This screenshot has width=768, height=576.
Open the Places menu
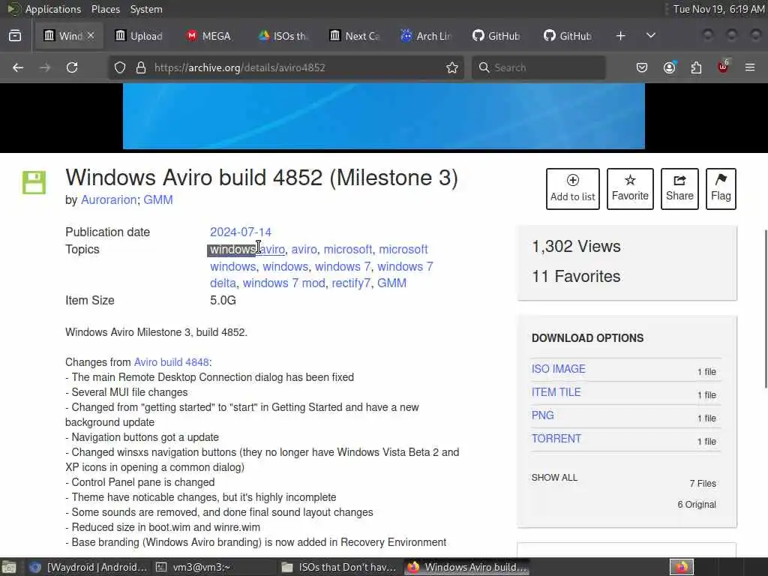(x=105, y=9)
